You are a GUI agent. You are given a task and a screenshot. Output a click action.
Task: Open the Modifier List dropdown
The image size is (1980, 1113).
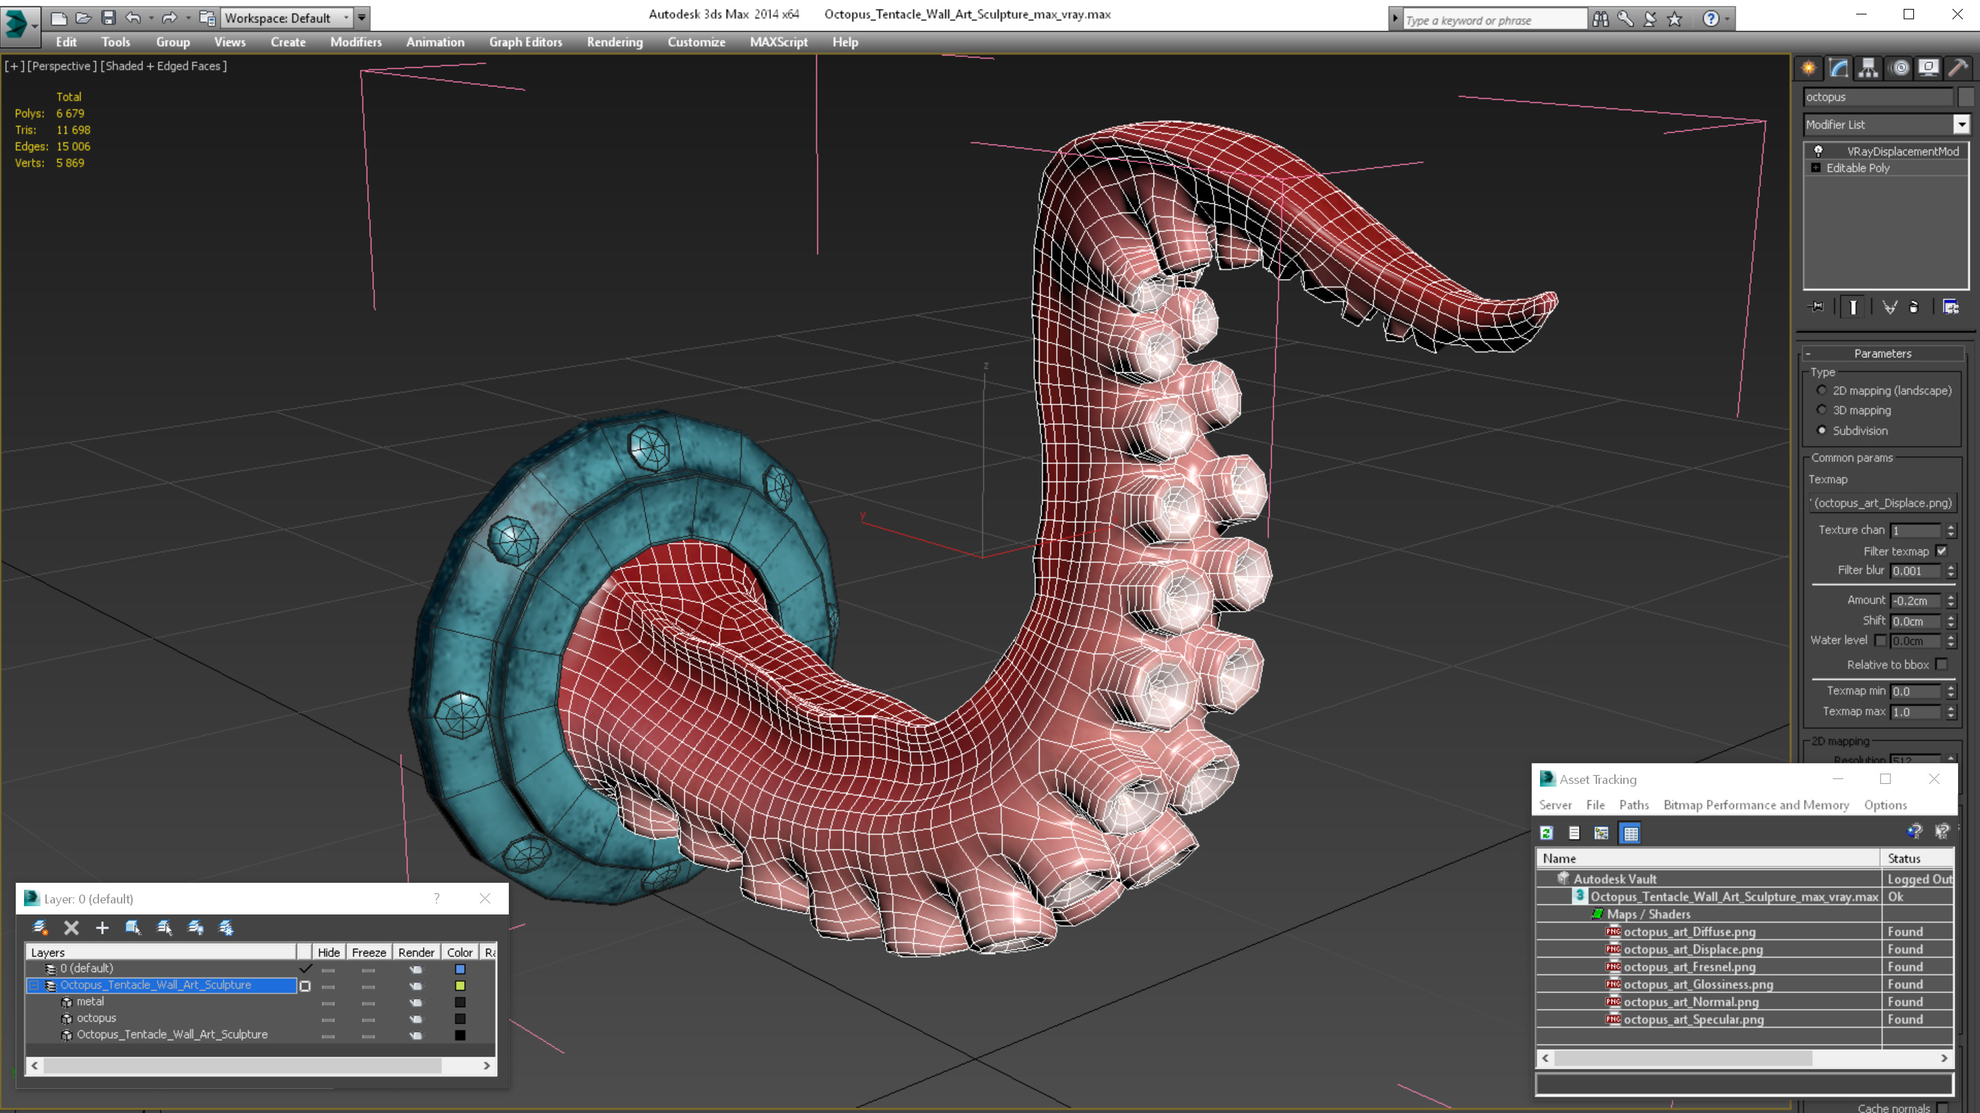click(1961, 124)
